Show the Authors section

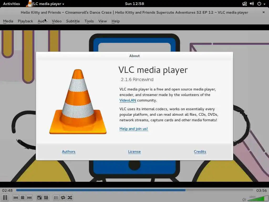[x=69, y=151]
